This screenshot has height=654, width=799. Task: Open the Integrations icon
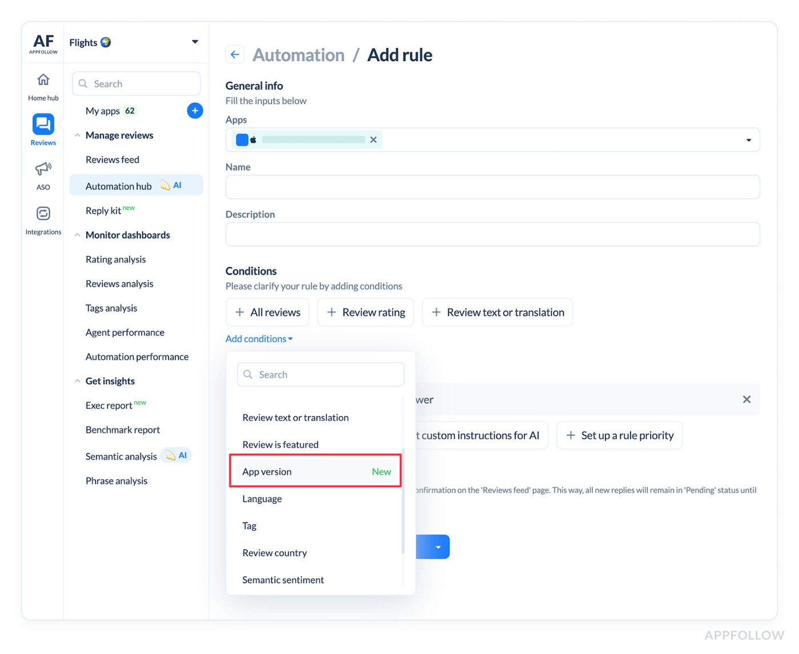click(43, 214)
